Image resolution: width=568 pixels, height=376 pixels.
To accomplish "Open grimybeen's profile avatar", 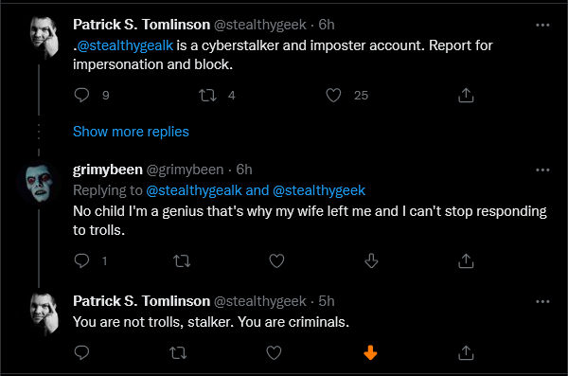I will pyautogui.click(x=39, y=183).
